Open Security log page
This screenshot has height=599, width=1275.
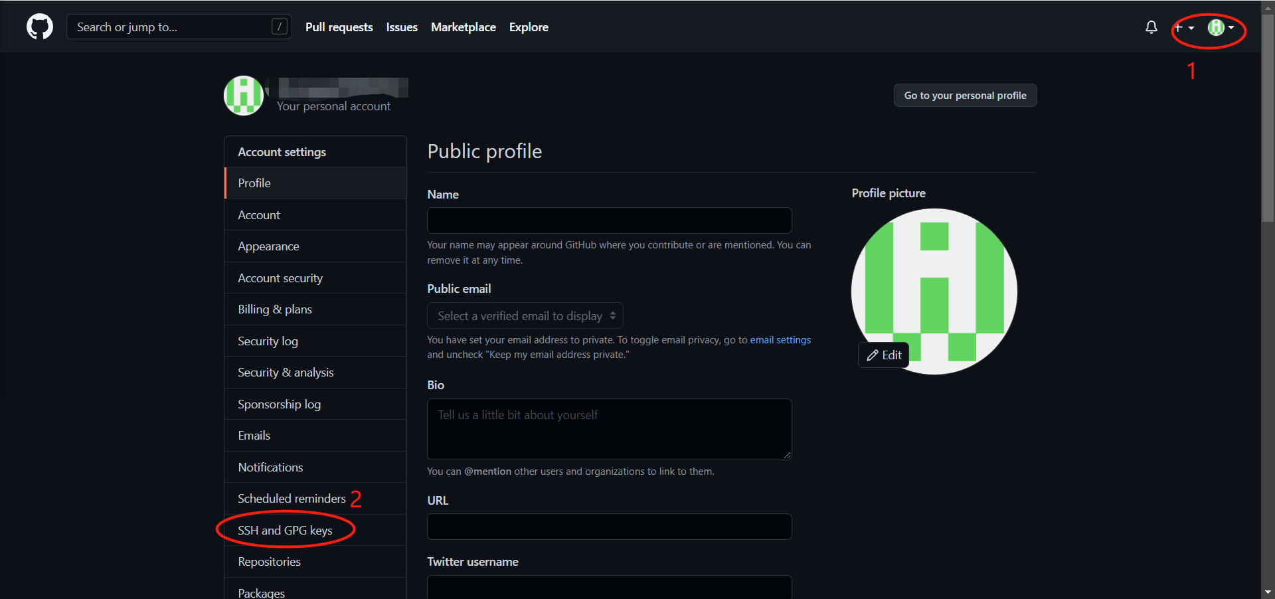click(x=315, y=341)
